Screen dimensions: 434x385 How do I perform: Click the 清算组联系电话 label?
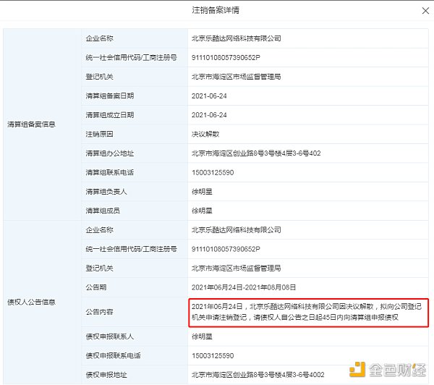(110, 172)
